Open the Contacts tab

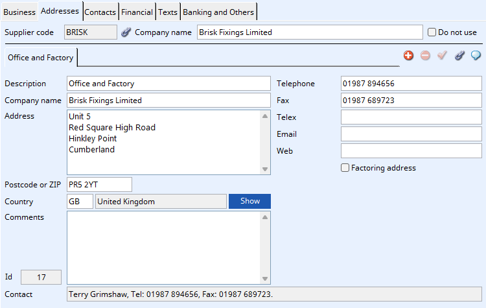(100, 12)
